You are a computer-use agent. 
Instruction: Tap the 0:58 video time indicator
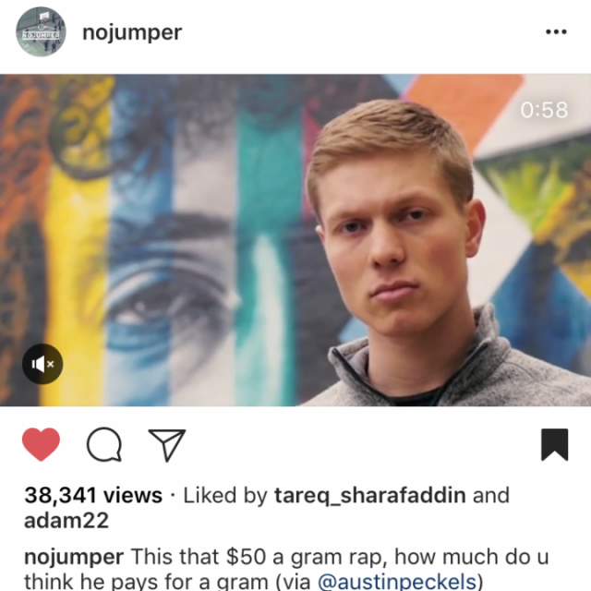click(x=544, y=110)
